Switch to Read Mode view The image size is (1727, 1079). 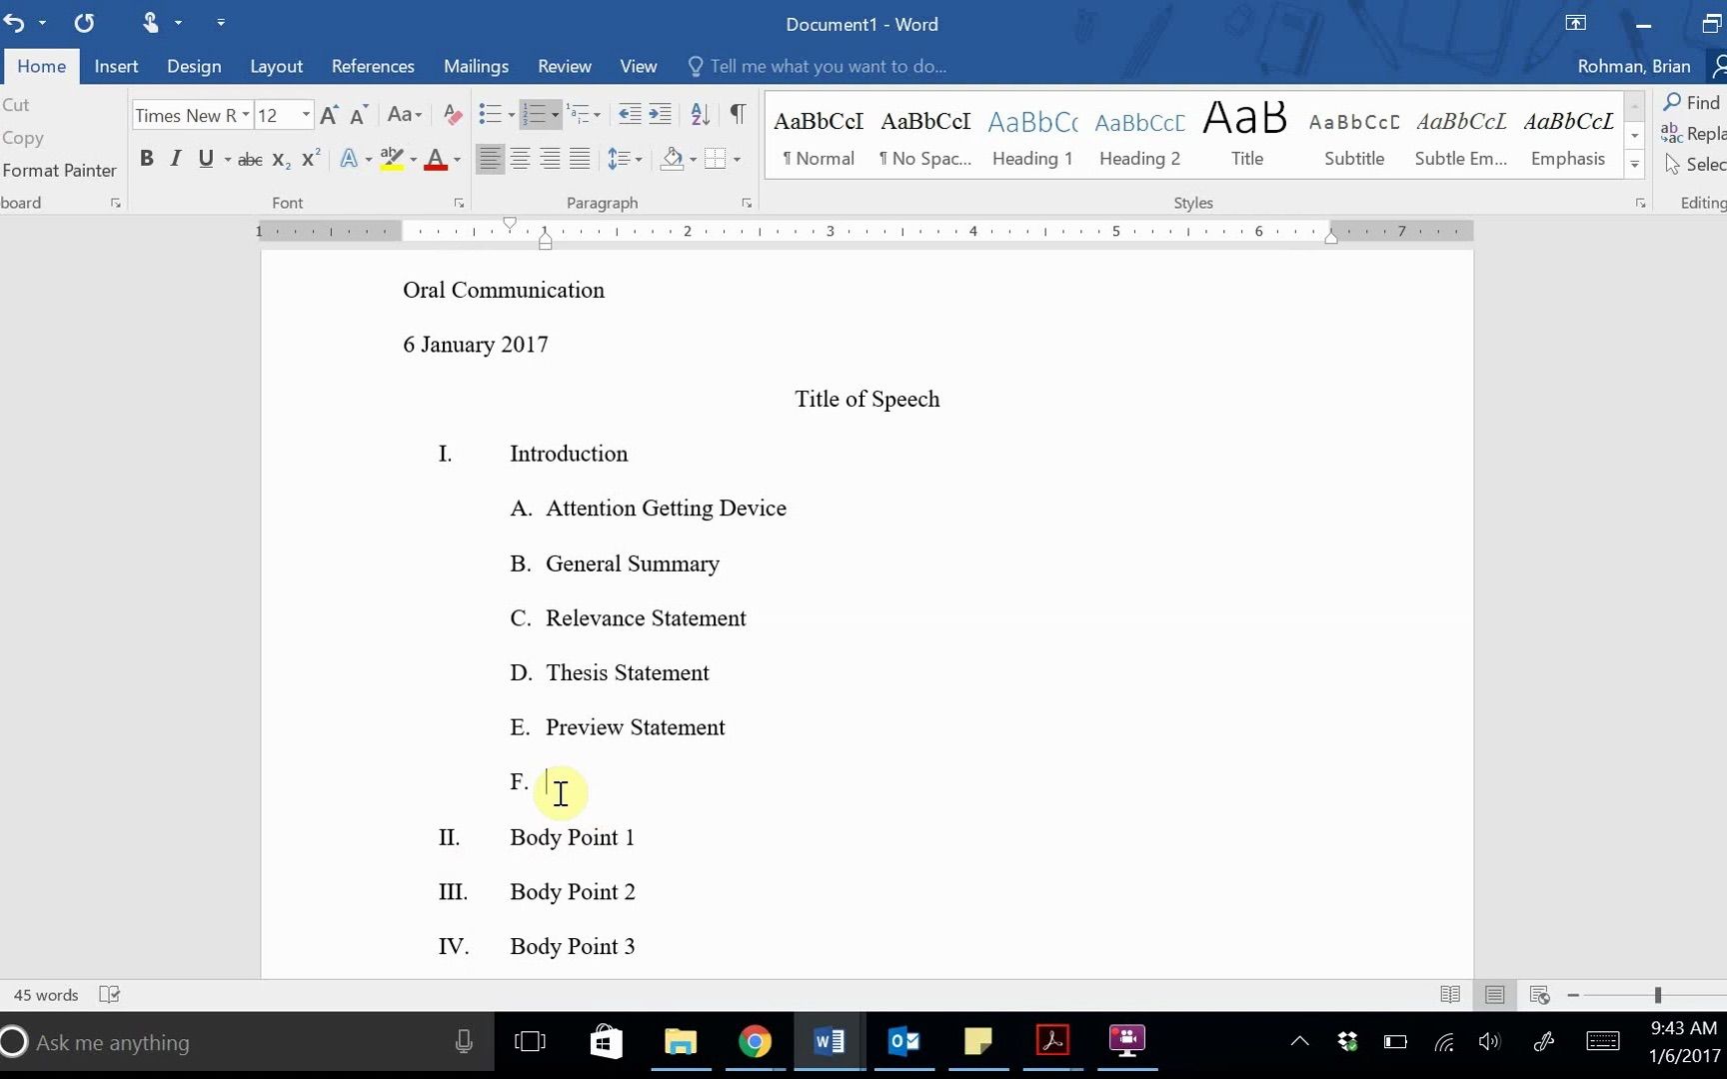tap(1450, 995)
